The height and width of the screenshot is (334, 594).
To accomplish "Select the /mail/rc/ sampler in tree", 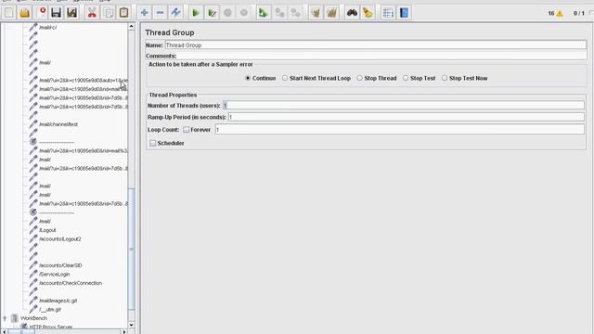I will click(47, 27).
